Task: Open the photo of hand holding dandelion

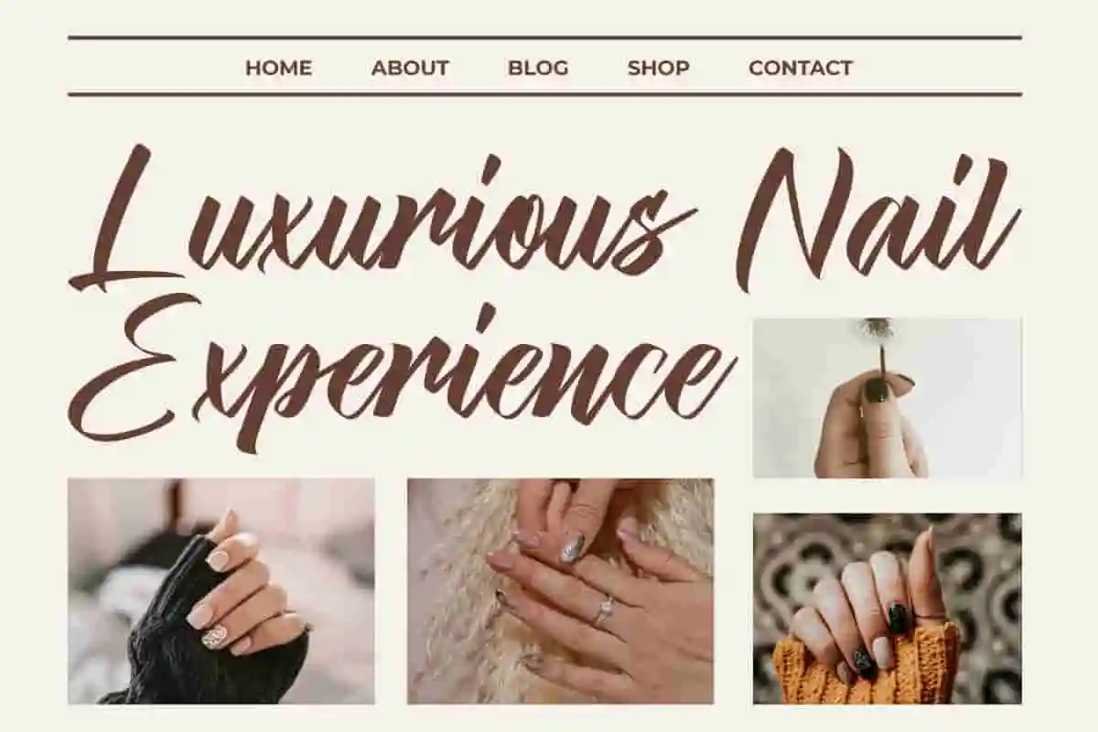Action: click(887, 397)
